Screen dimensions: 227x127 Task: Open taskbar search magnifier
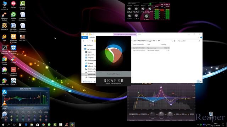click(9, 125)
